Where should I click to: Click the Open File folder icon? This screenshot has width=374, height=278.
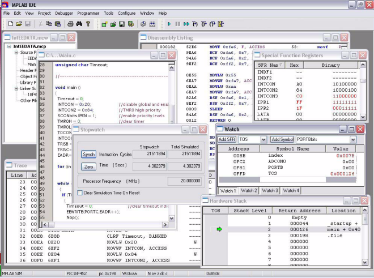pos(19,24)
